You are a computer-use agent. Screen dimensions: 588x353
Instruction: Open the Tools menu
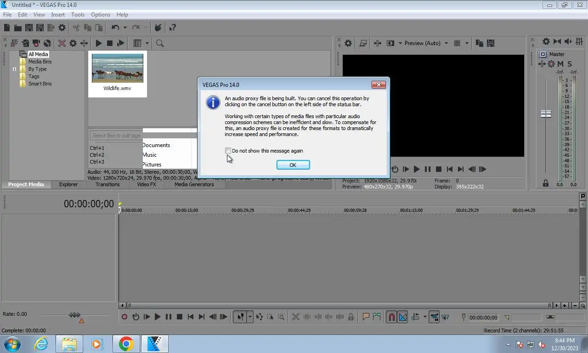coord(78,15)
